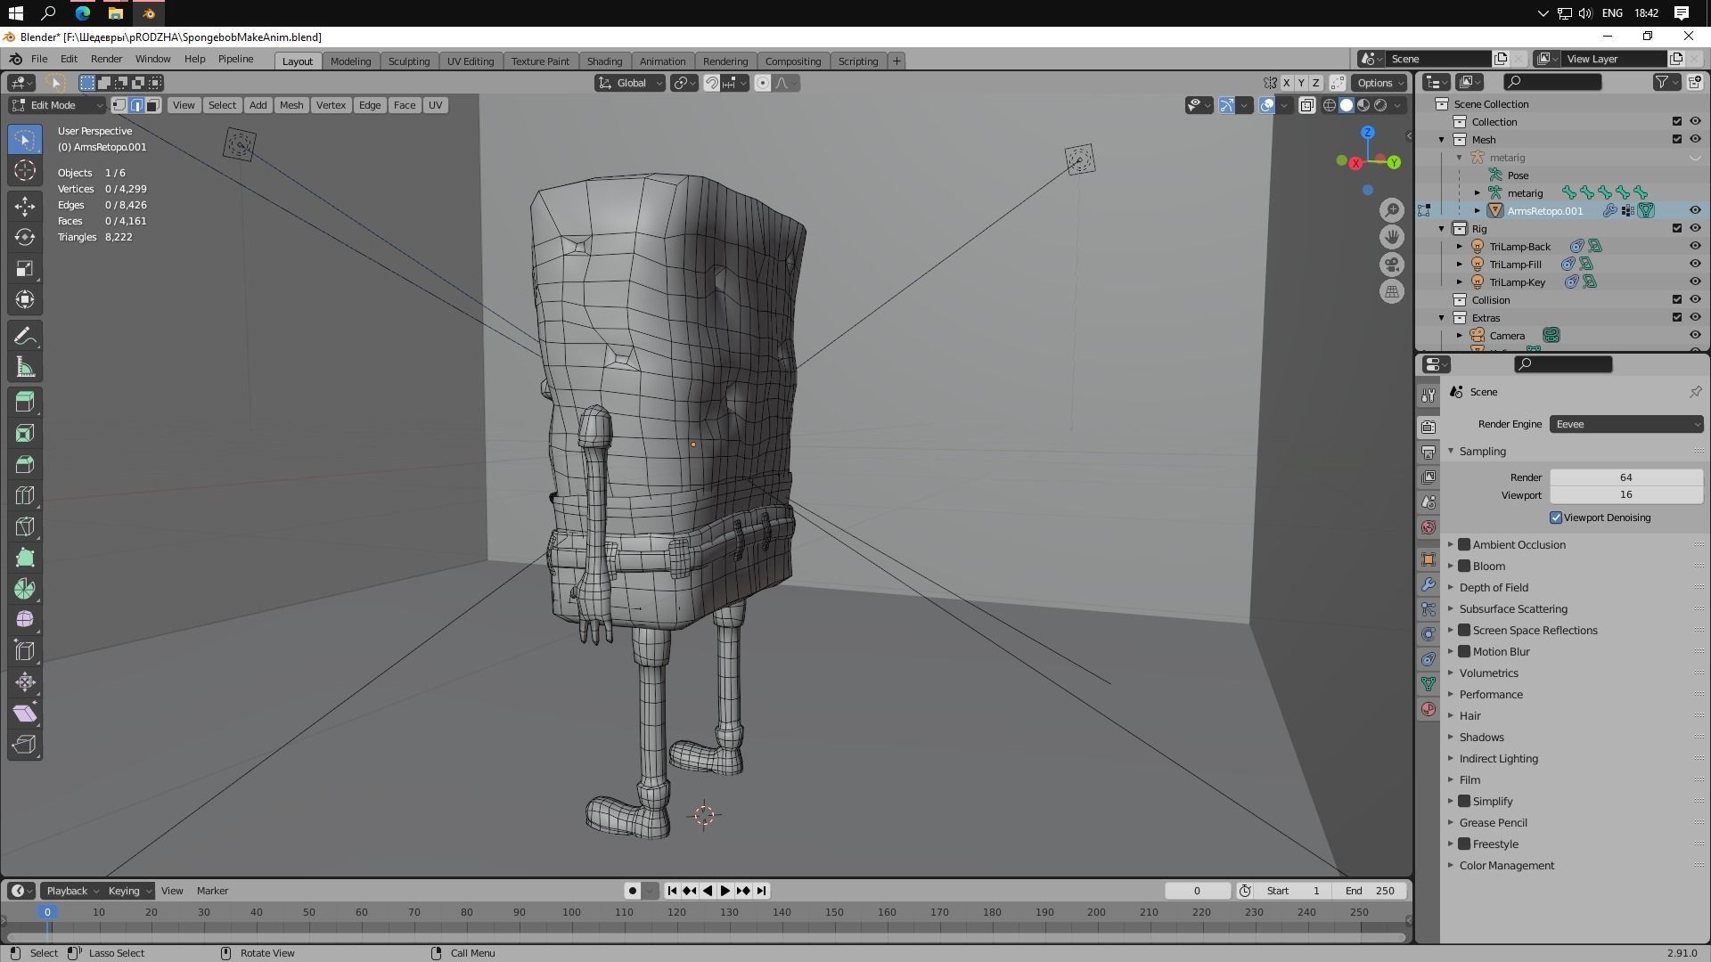Click the End frame 250 field
This screenshot has width=1711, height=962.
point(1371,891)
